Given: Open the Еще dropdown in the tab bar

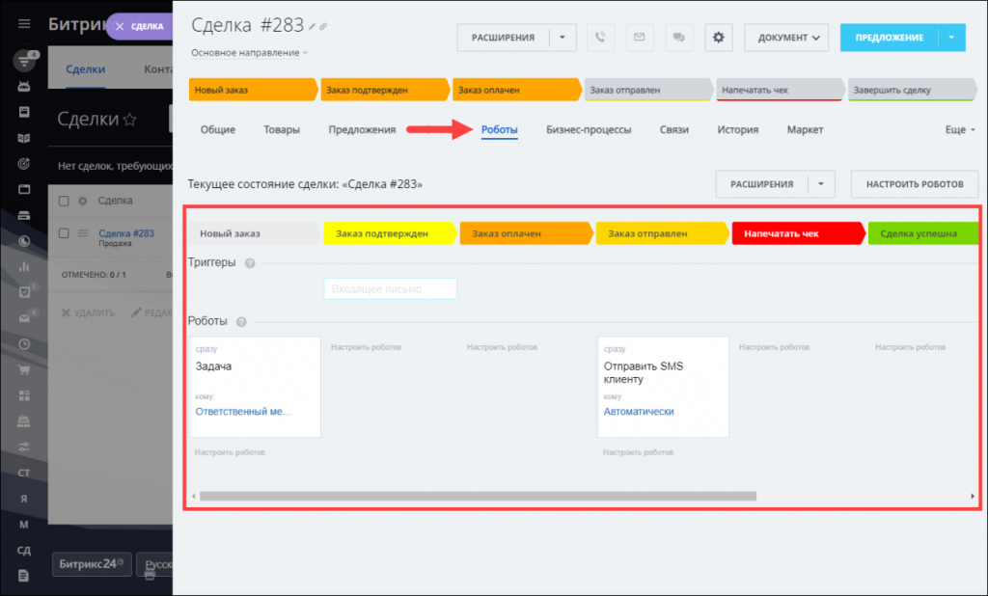Looking at the screenshot, I should click(960, 129).
